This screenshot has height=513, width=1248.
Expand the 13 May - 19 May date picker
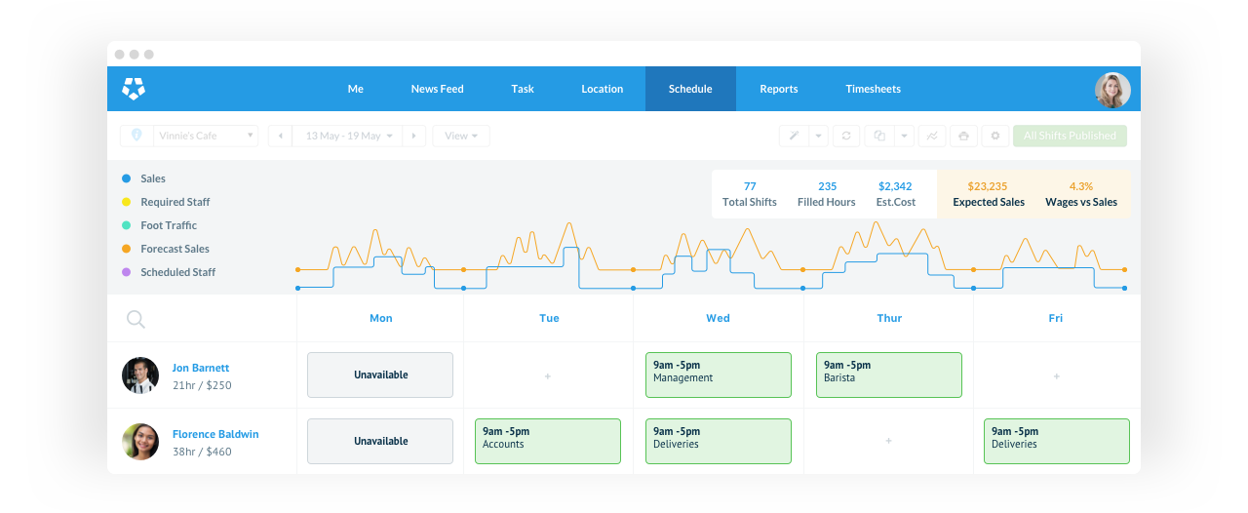click(348, 136)
